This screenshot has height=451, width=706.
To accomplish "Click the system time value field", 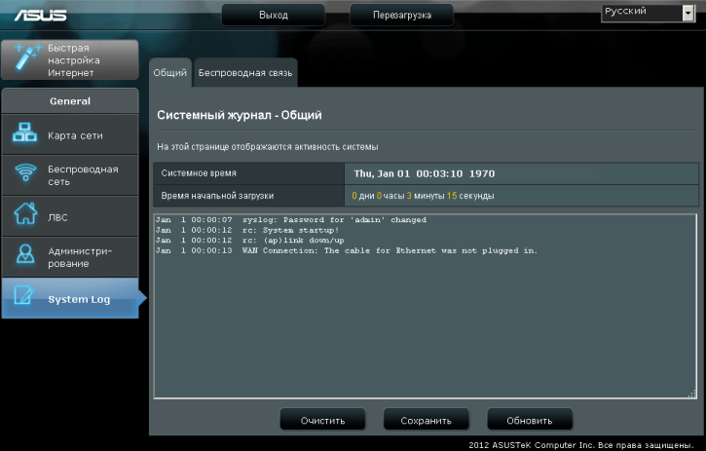I will [424, 173].
